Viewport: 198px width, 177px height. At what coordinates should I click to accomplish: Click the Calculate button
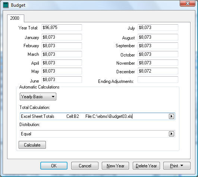32,145
